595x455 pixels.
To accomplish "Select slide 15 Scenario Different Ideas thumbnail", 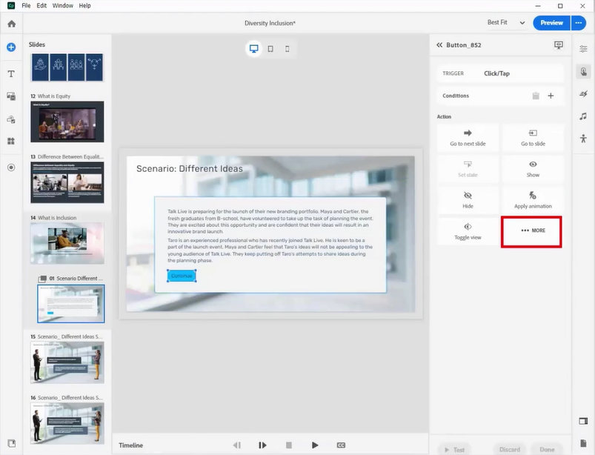I will (67, 362).
